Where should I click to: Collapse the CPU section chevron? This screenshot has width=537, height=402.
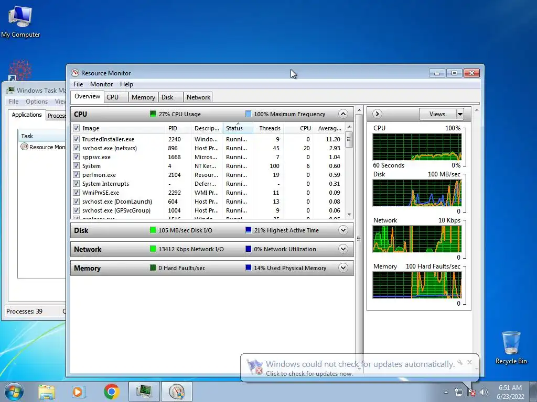[343, 114]
